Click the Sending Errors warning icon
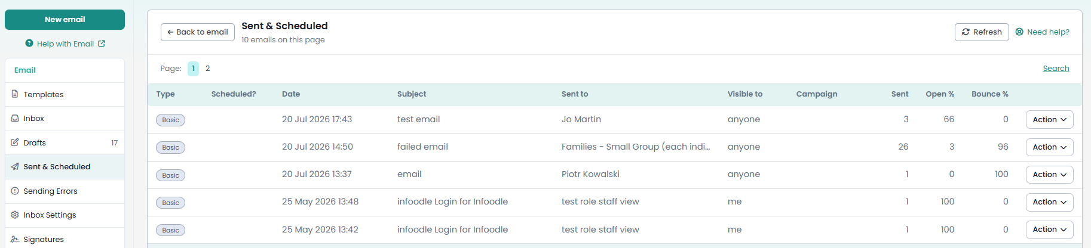 [x=15, y=191]
